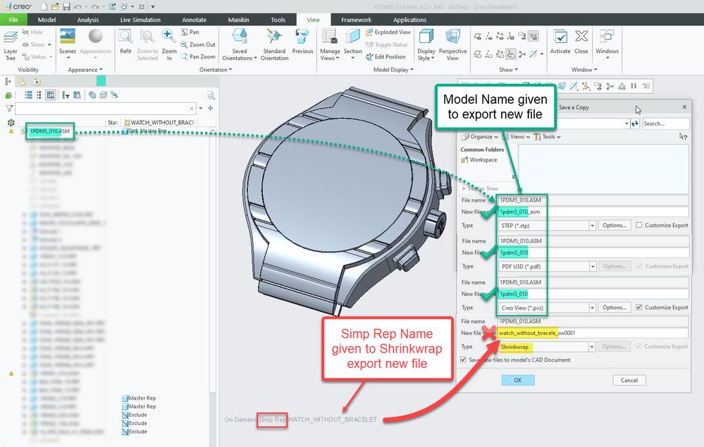This screenshot has height=447, width=704.
Task: Click Zoom Out in Orientation group
Action: click(x=198, y=44)
